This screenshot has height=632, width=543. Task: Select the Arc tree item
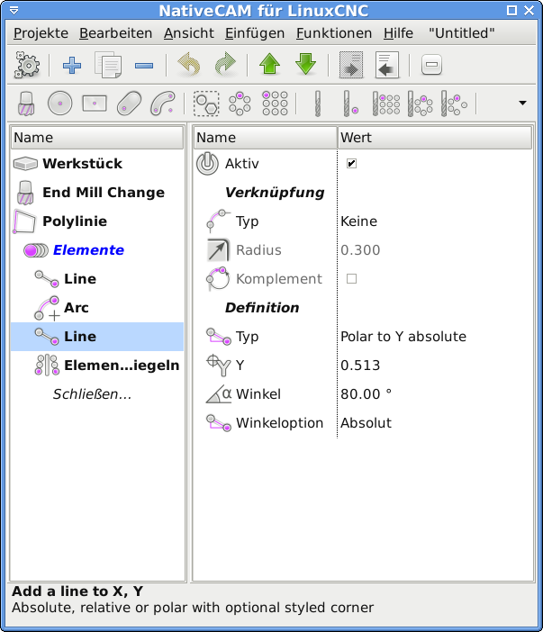click(x=96, y=308)
